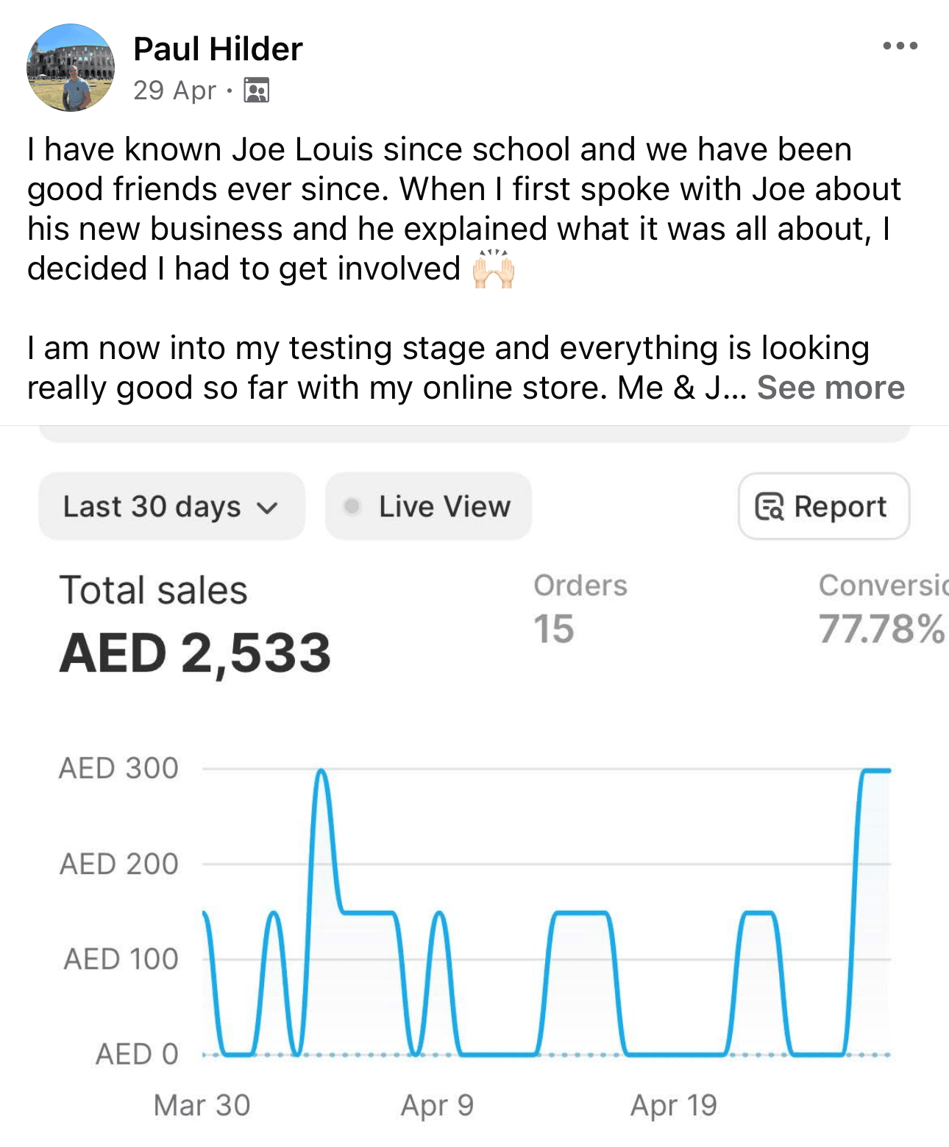Image resolution: width=949 pixels, height=1147 pixels.
Task: Click the group audience icon beside the date
Action: click(x=257, y=90)
